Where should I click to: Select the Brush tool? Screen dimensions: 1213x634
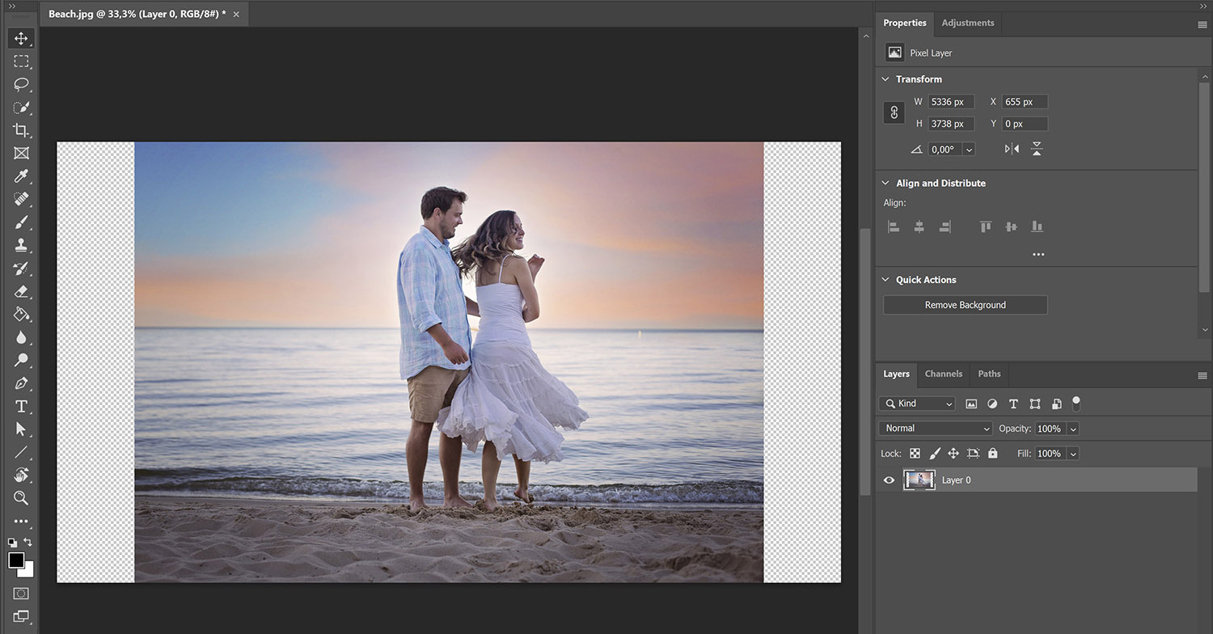[21, 222]
